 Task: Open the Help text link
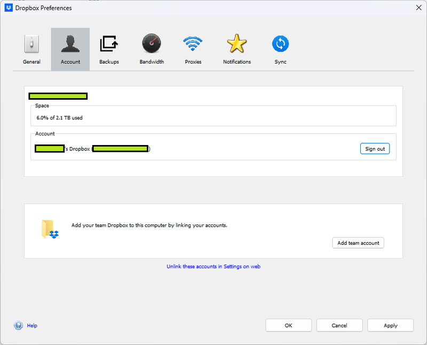pyautogui.click(x=32, y=326)
